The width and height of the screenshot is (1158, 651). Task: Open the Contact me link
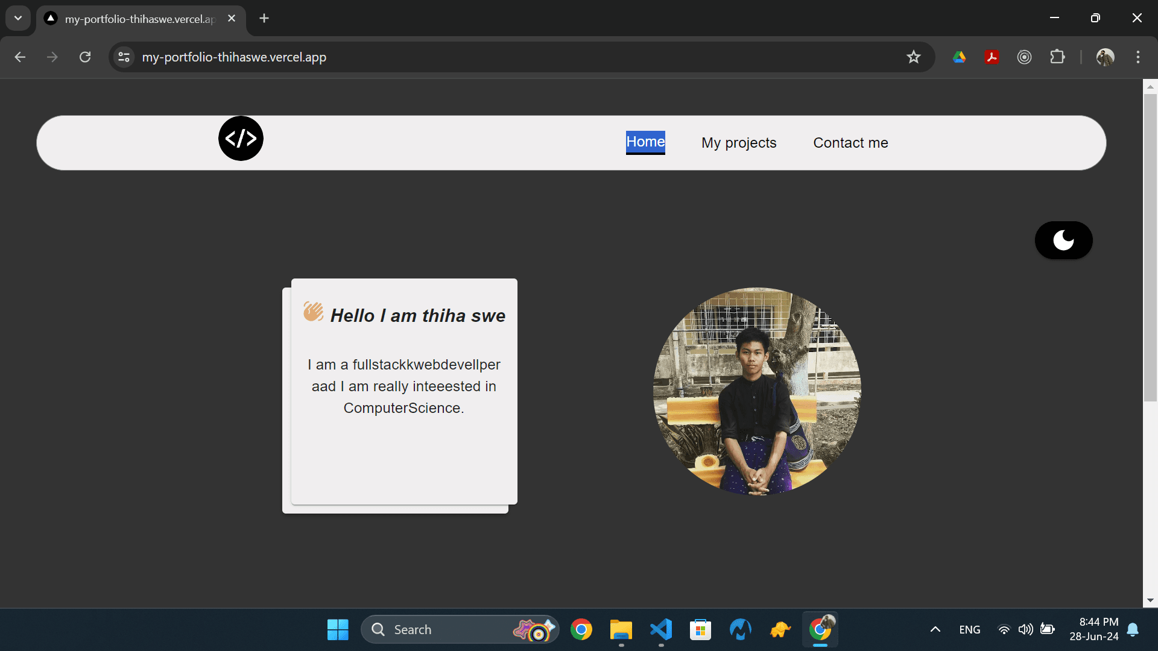[850, 143]
